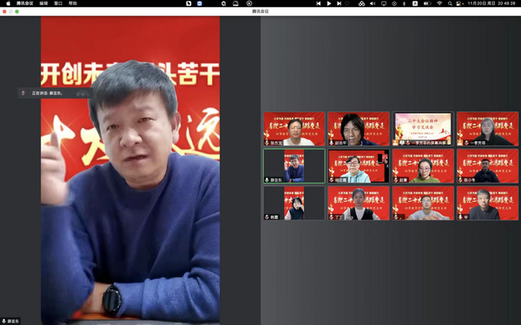Open the 编辑 menu
Viewport: 521px width, 325px height.
coord(43,3)
